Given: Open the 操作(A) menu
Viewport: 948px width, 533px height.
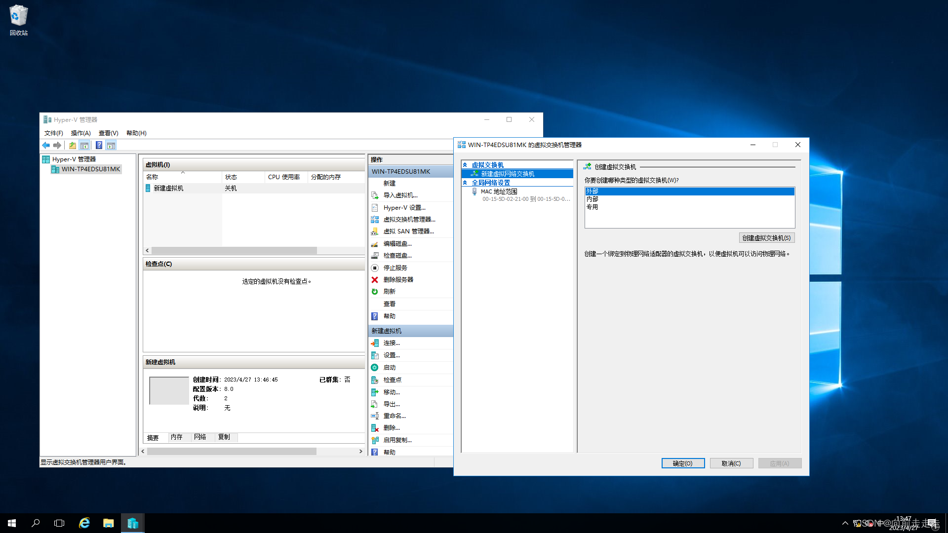Looking at the screenshot, I should (80, 133).
